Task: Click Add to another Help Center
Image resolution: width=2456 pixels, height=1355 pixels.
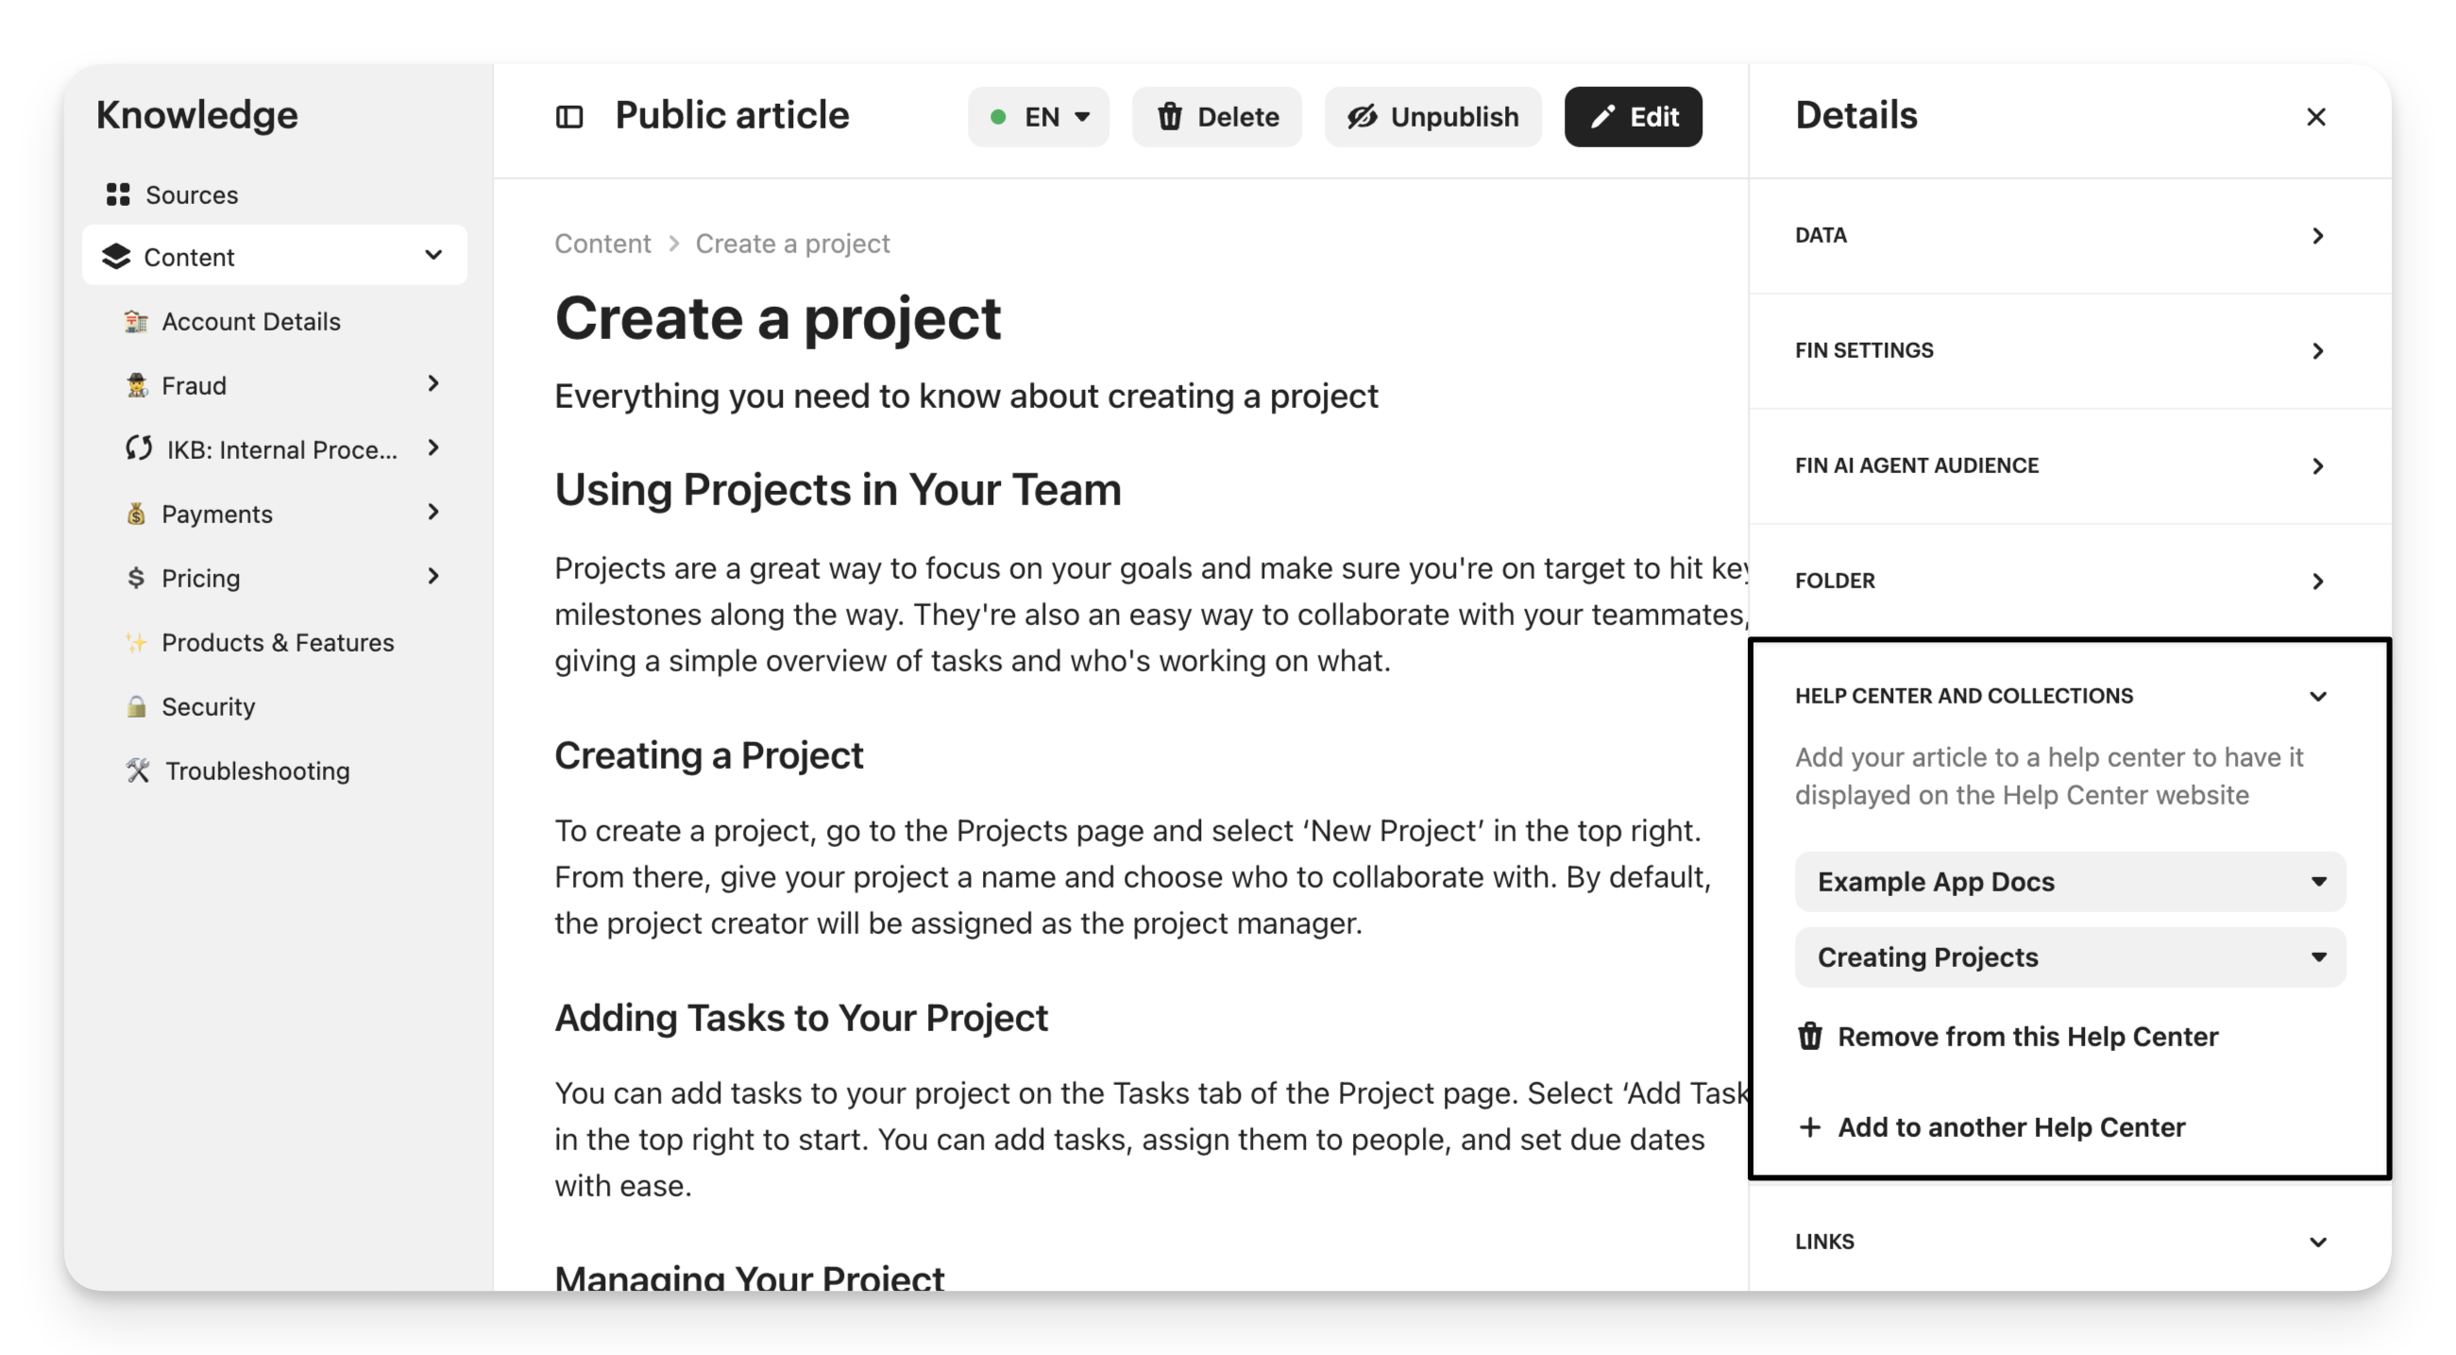Action: 2009,1127
